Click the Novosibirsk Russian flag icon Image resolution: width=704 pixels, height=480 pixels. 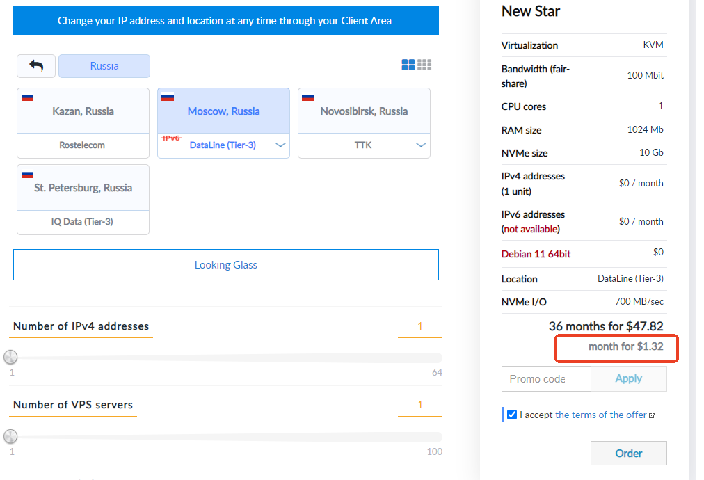pyautogui.click(x=308, y=97)
